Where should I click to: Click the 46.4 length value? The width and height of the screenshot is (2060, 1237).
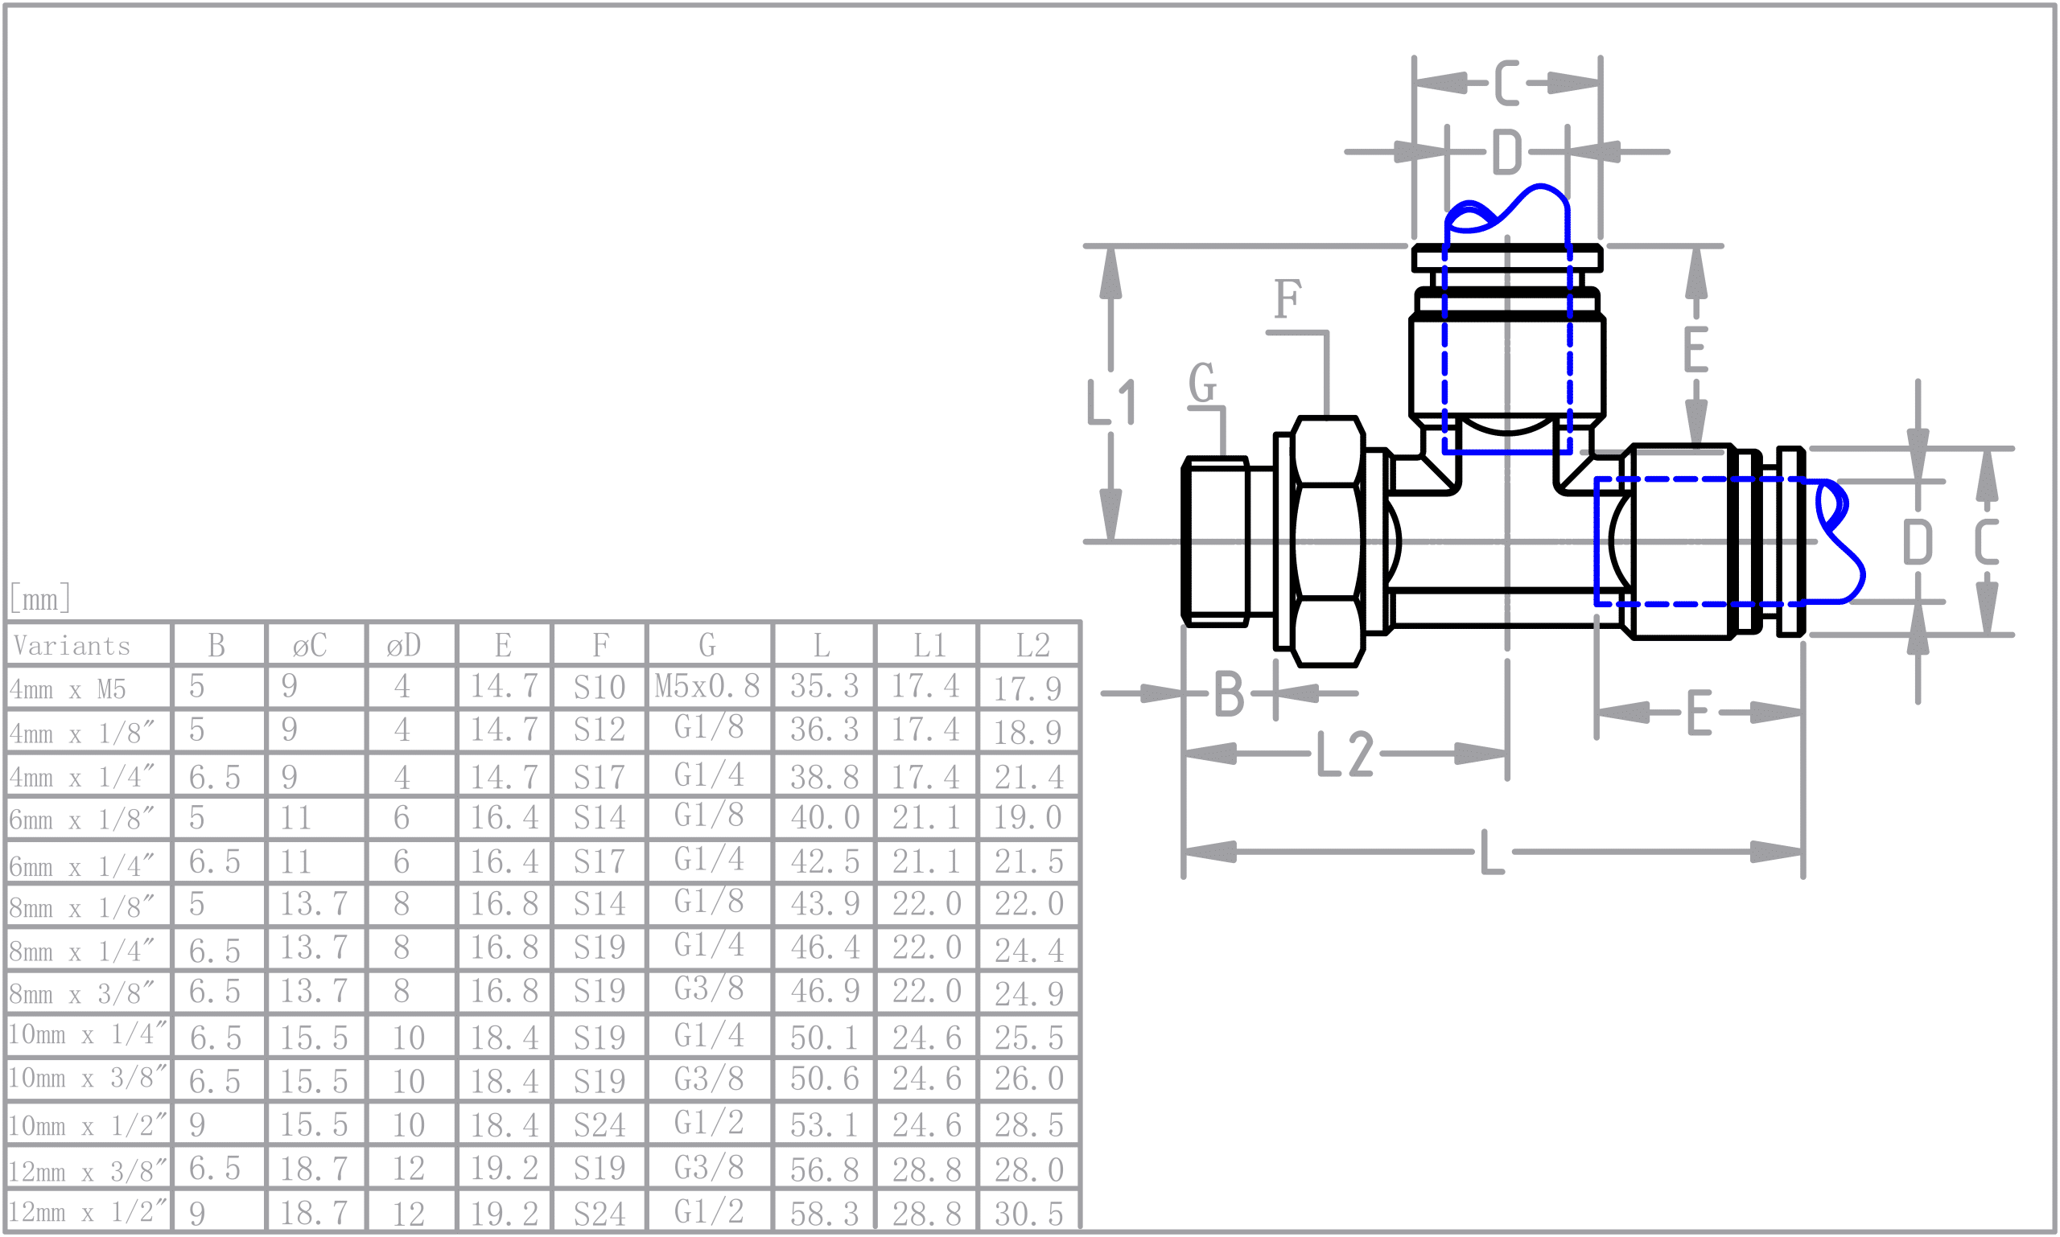pos(825,947)
